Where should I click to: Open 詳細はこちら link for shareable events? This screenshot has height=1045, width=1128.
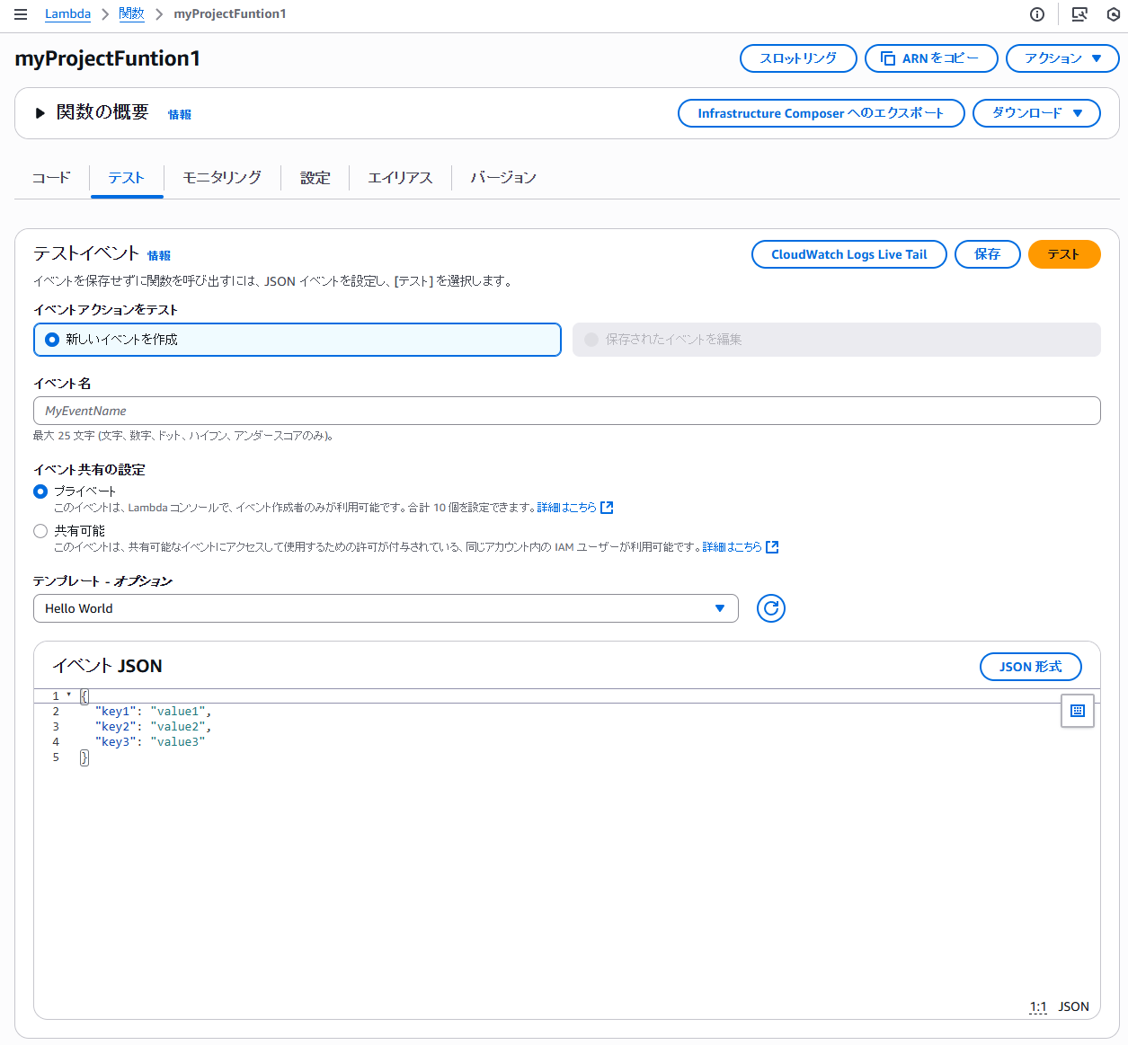pyautogui.click(x=732, y=547)
